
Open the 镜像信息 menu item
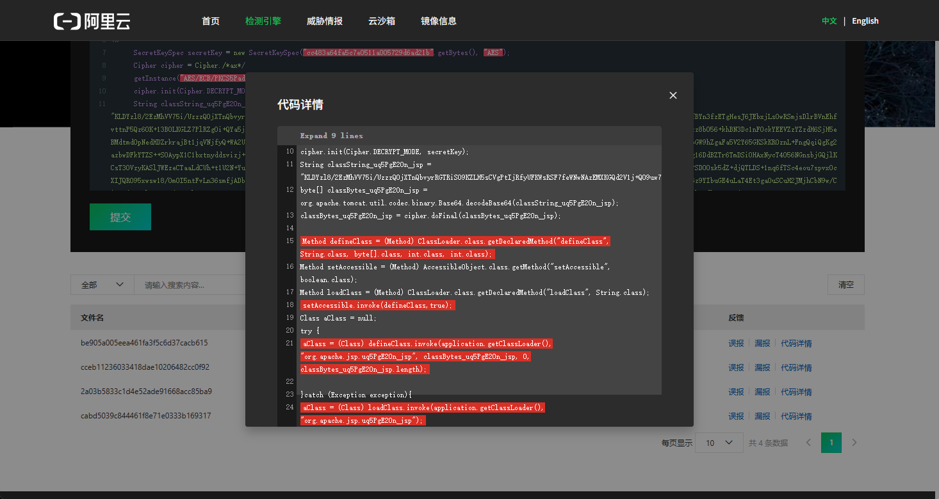439,21
